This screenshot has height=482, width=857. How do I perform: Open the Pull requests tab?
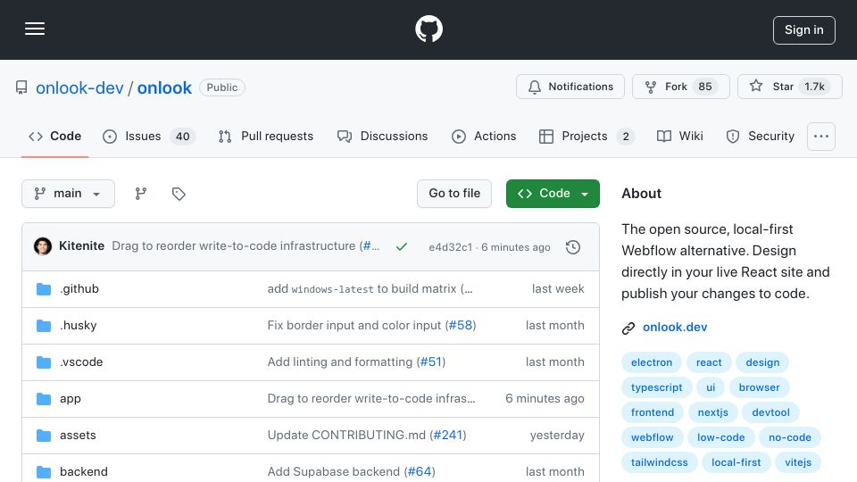pyautogui.click(x=266, y=136)
